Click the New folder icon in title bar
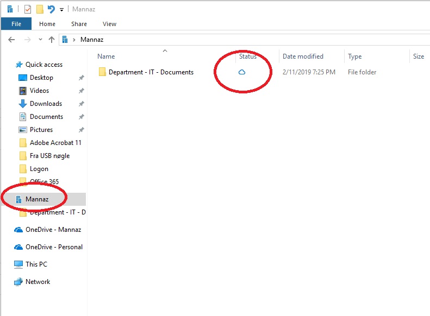Screen dimensions: 430x316 tap(40, 9)
